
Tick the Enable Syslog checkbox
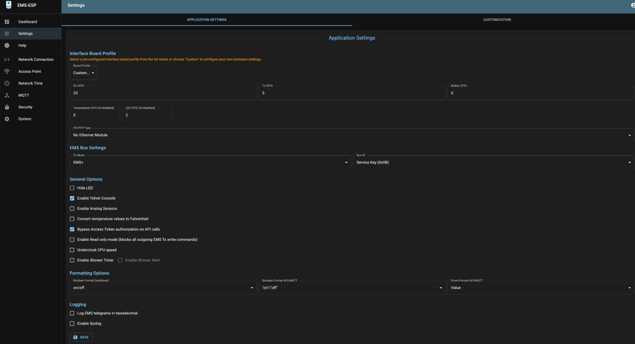coord(72,324)
